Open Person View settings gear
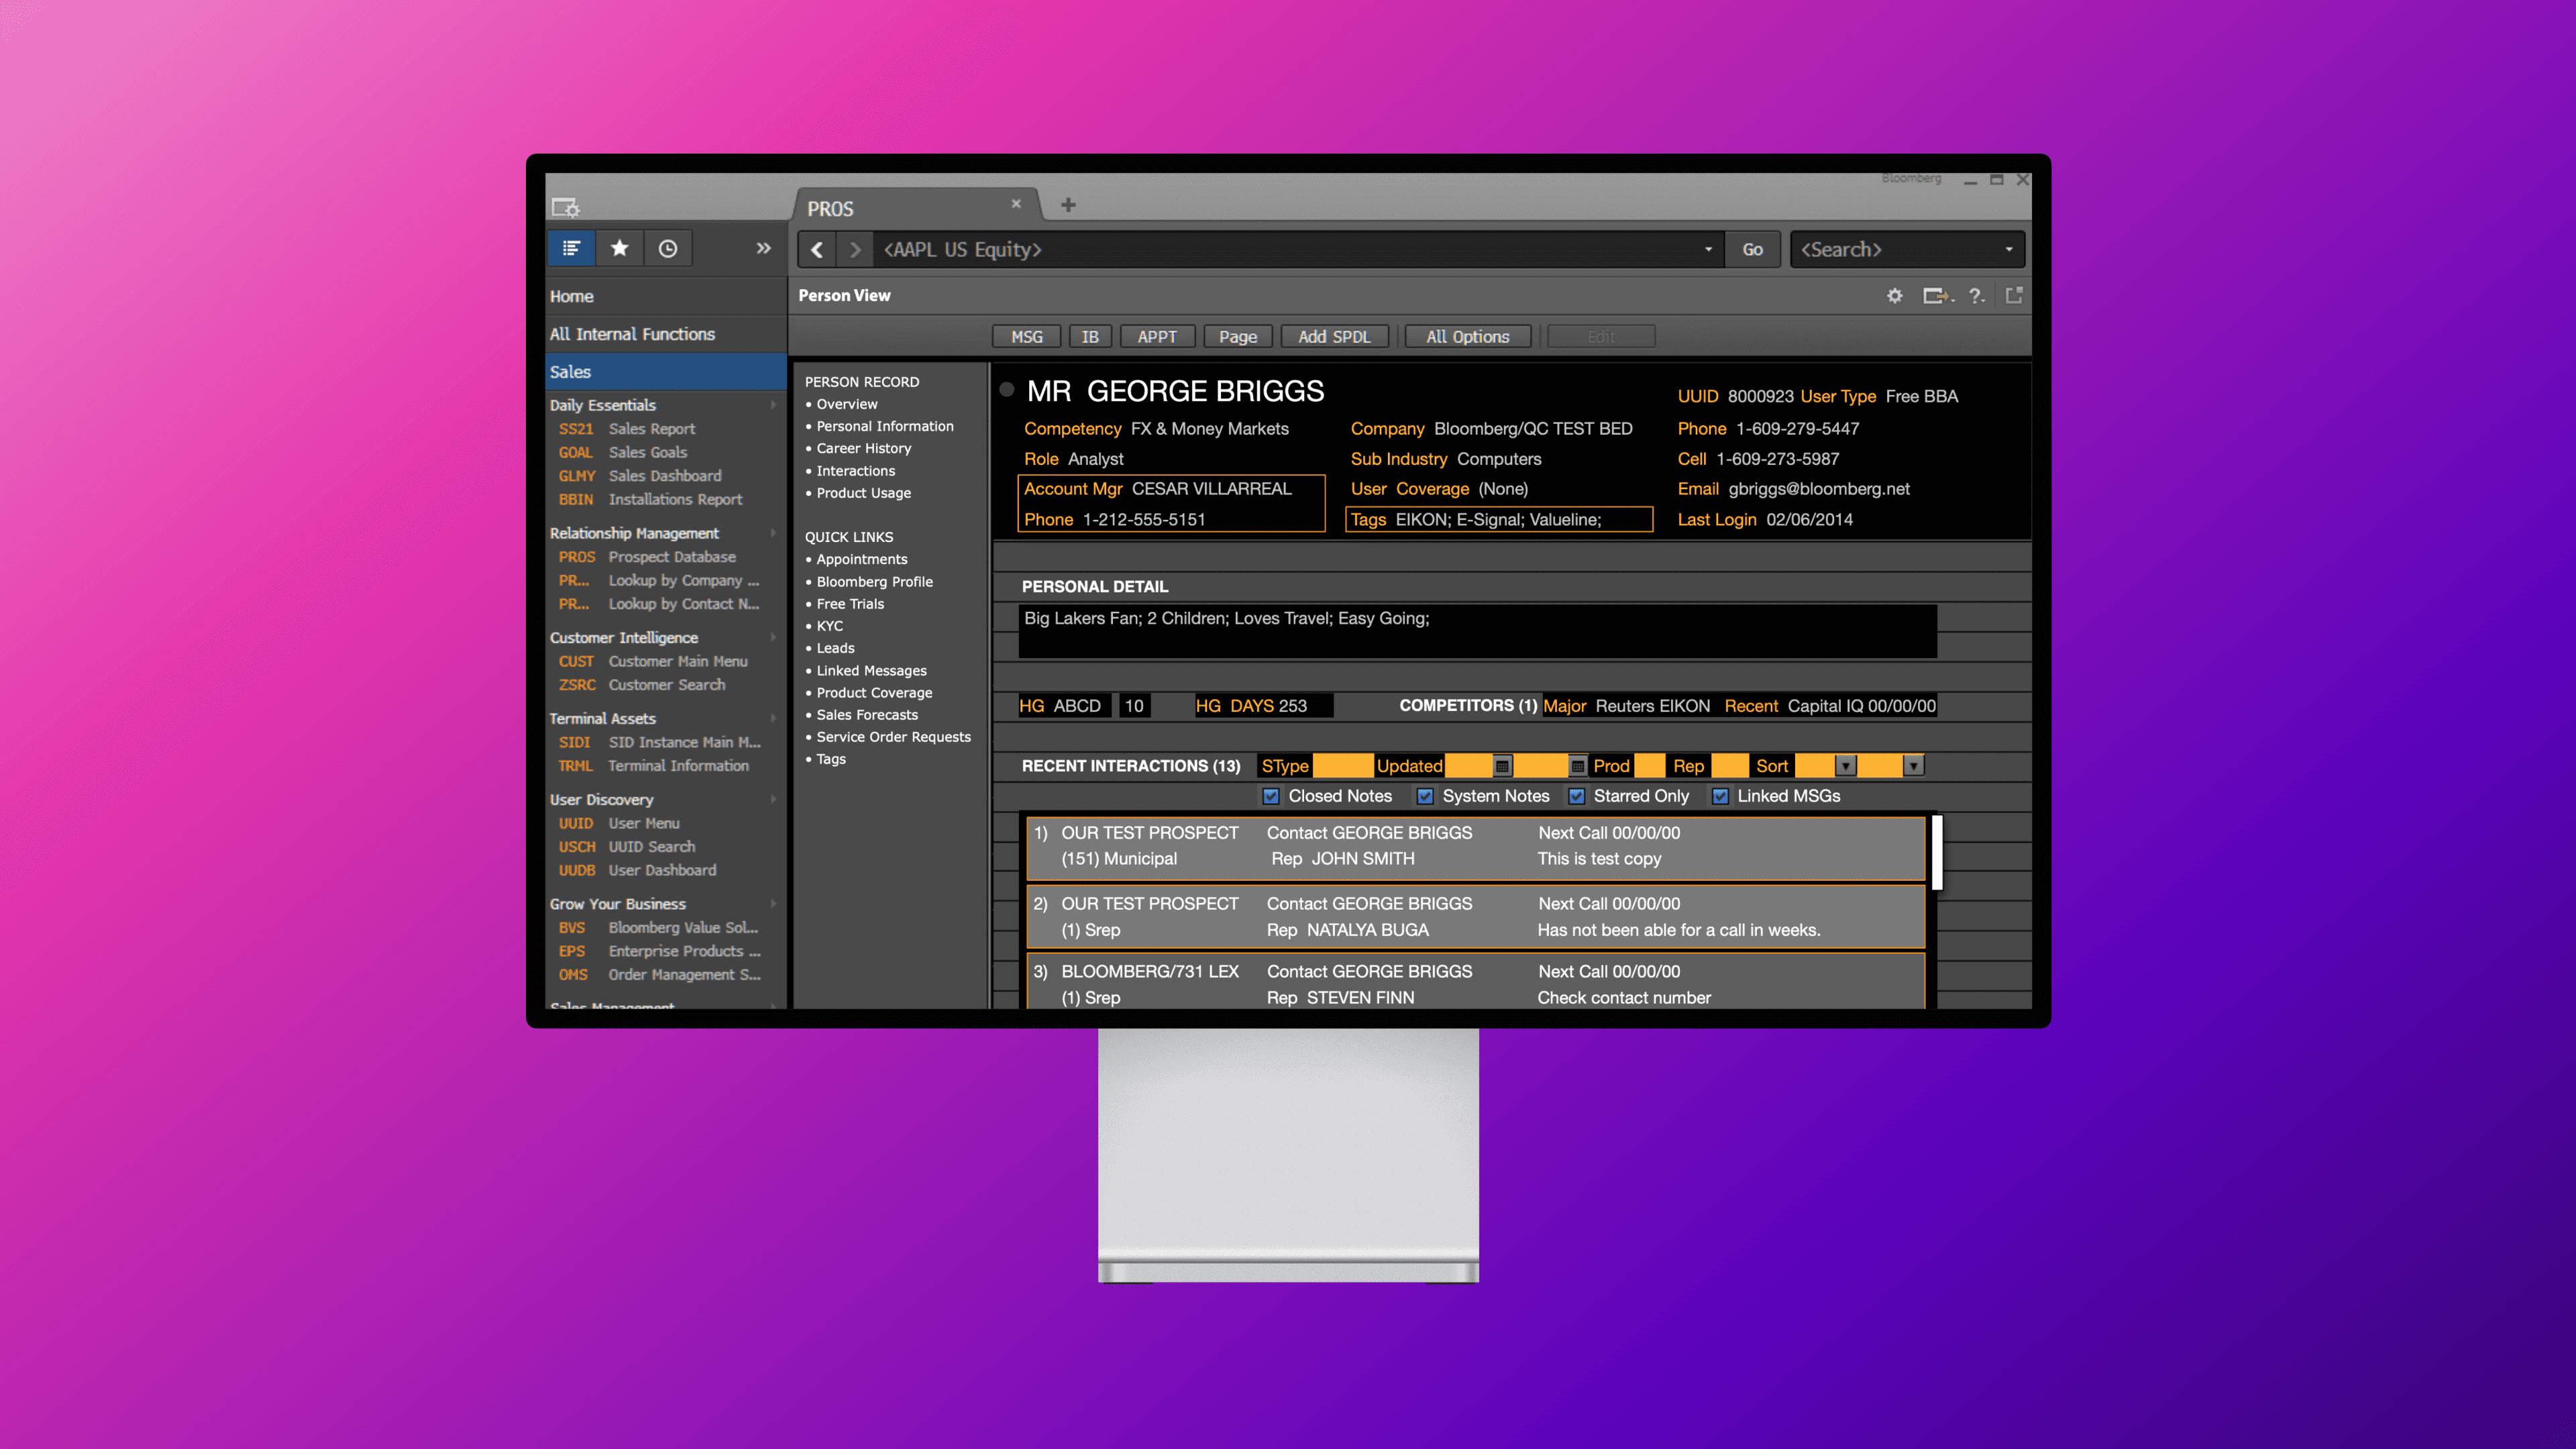Viewport: 2576px width, 1449px height. point(1895,296)
